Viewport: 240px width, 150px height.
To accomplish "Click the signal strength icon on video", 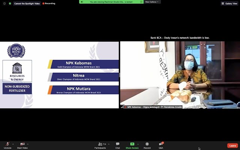I will coord(122,107).
